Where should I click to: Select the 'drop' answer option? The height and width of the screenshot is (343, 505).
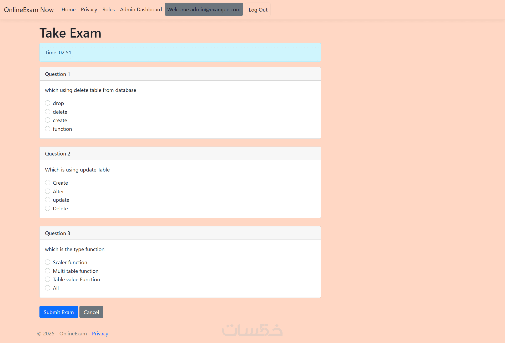click(48, 103)
